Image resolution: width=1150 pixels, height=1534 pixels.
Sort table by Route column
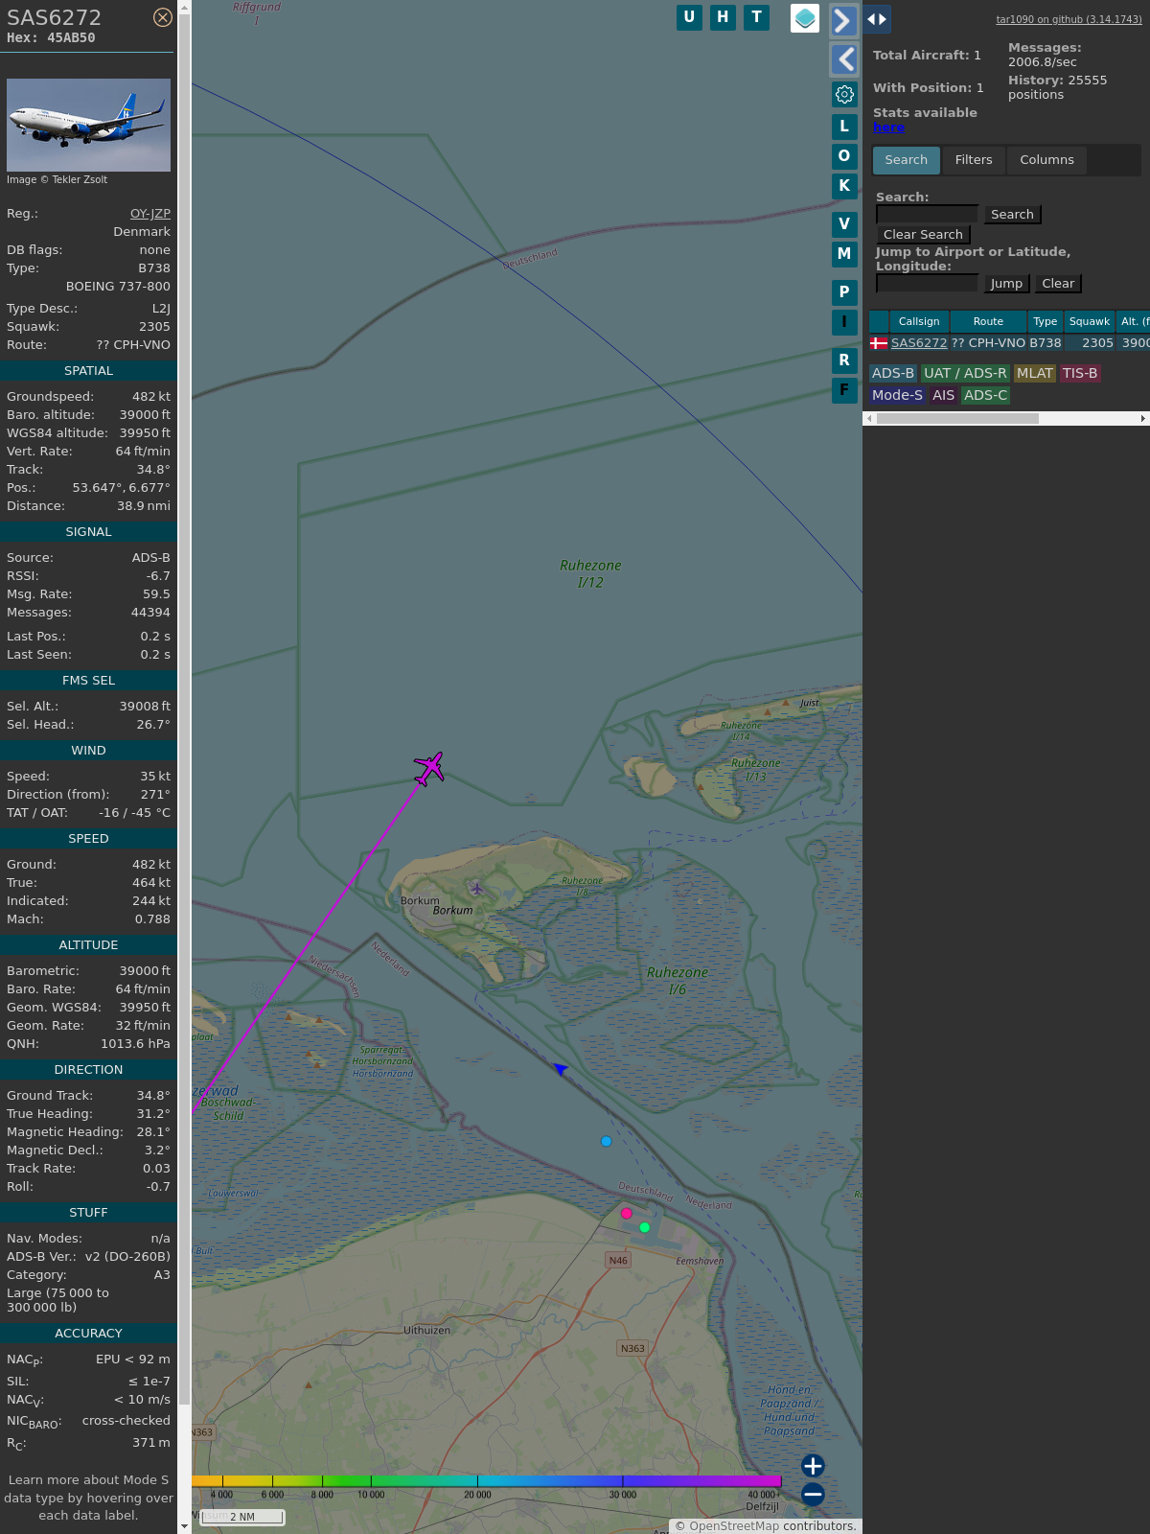[988, 322]
